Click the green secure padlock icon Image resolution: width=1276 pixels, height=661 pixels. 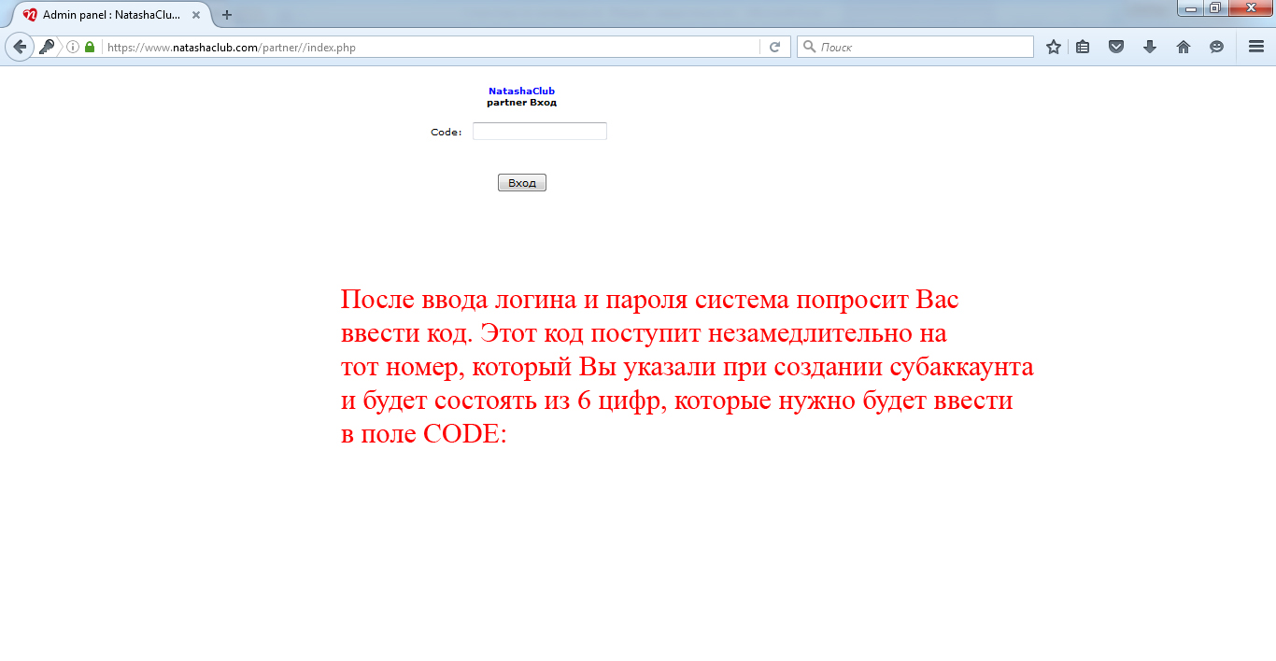(90, 47)
